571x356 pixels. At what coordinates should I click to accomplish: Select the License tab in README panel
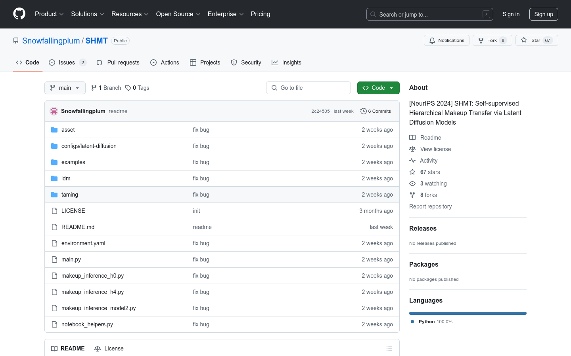(x=109, y=348)
